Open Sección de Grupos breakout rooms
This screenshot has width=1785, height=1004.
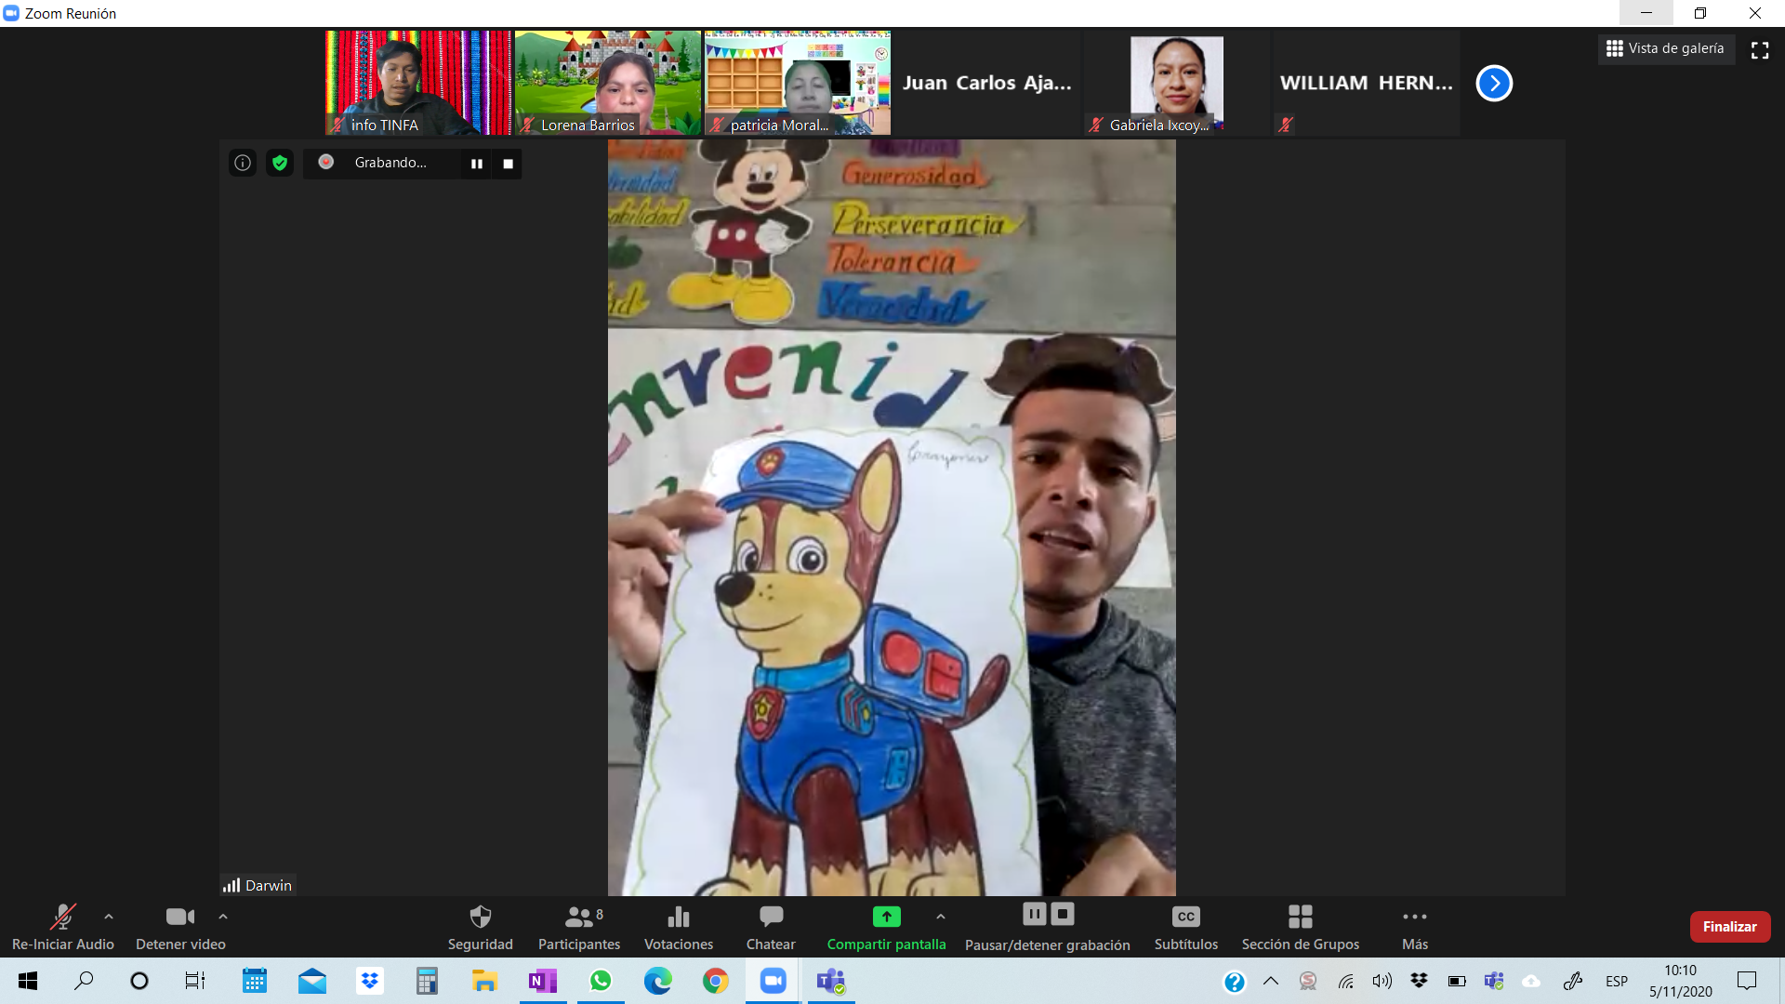1300,918
